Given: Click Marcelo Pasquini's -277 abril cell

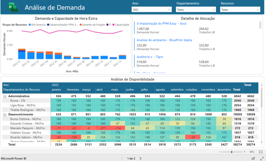Looking at the screenshot, I should [103, 128].
